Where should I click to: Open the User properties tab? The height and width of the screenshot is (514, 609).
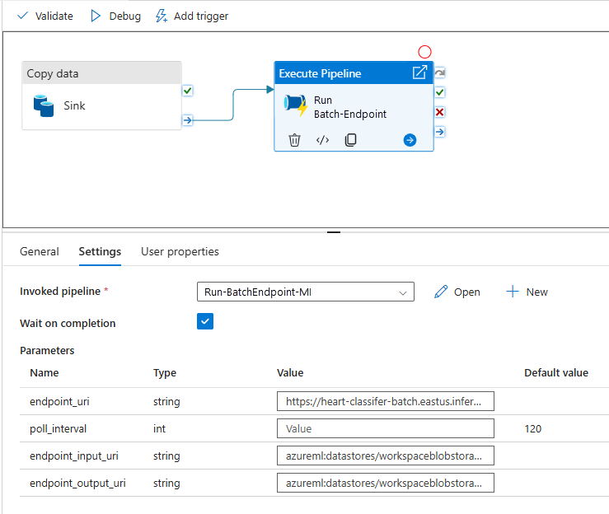180,251
